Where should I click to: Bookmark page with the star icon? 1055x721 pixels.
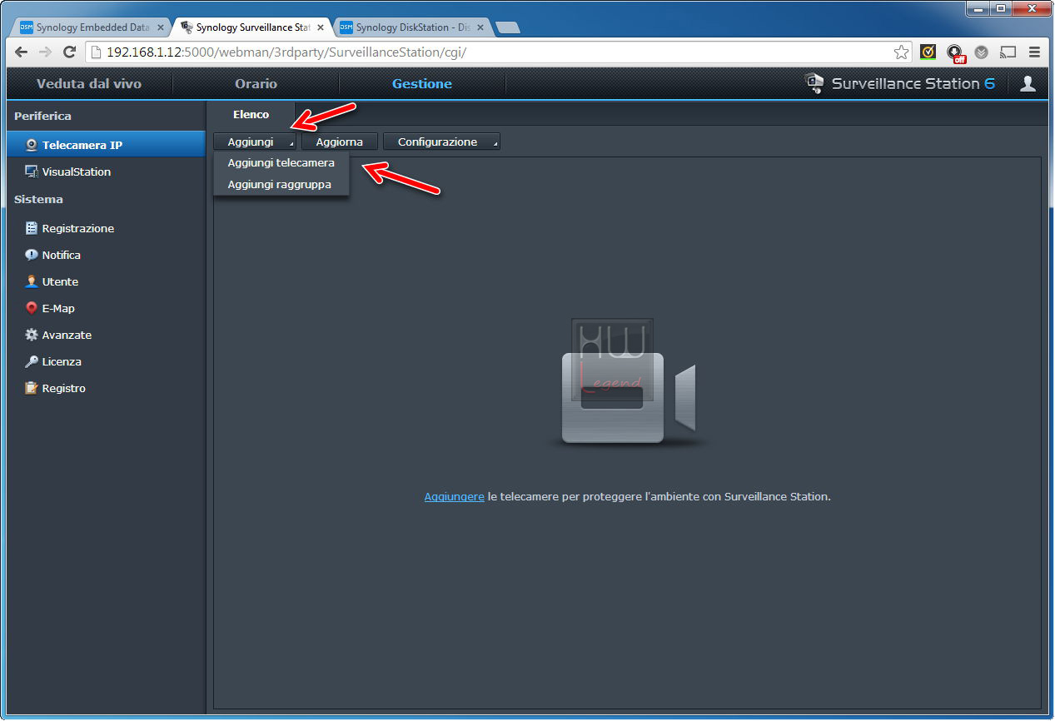point(901,52)
